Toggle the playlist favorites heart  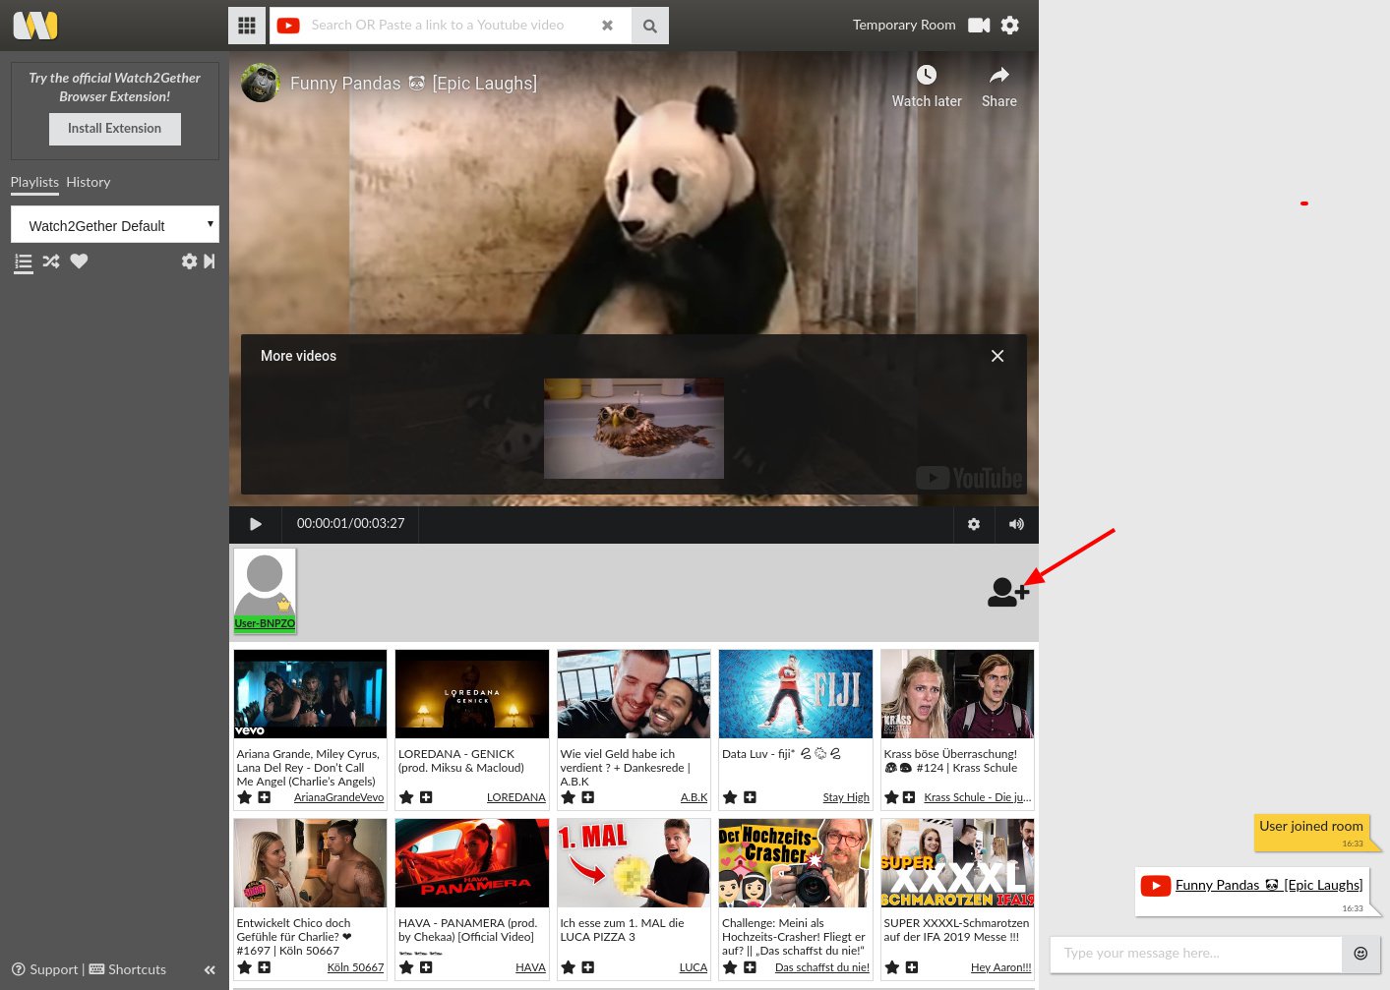[x=79, y=262]
